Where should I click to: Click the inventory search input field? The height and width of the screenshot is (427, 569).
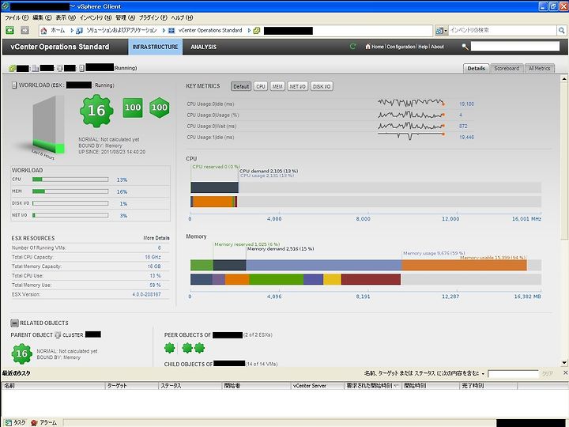click(x=503, y=31)
